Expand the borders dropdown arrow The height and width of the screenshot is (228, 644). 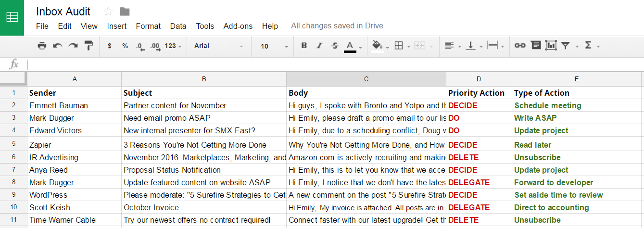[408, 47]
